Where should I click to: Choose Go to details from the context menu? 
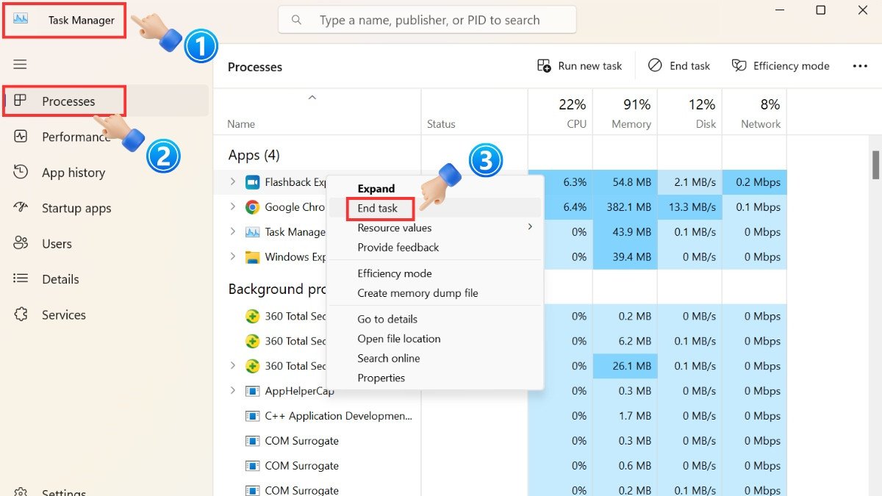(x=387, y=319)
